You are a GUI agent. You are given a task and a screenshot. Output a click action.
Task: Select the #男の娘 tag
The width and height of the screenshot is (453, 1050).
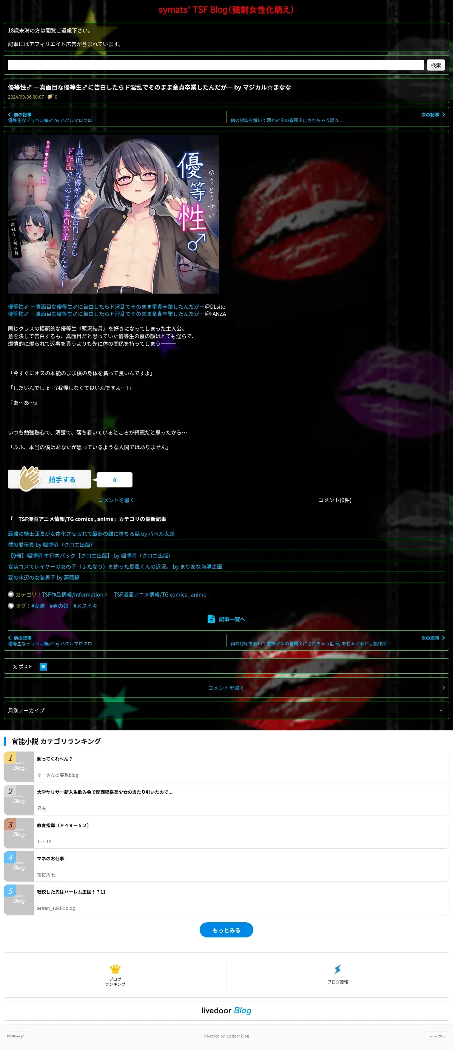point(59,606)
